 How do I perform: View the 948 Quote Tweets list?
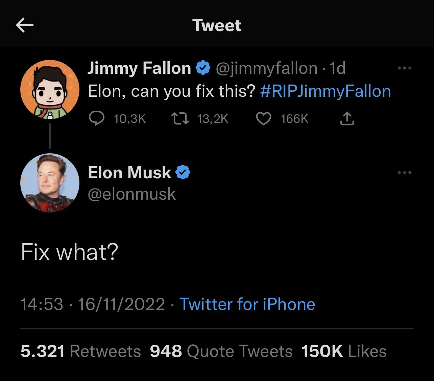click(221, 351)
